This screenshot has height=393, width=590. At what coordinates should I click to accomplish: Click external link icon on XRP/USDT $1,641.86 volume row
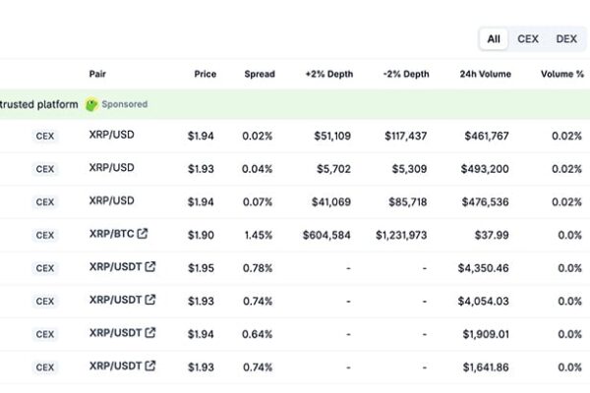click(x=150, y=366)
